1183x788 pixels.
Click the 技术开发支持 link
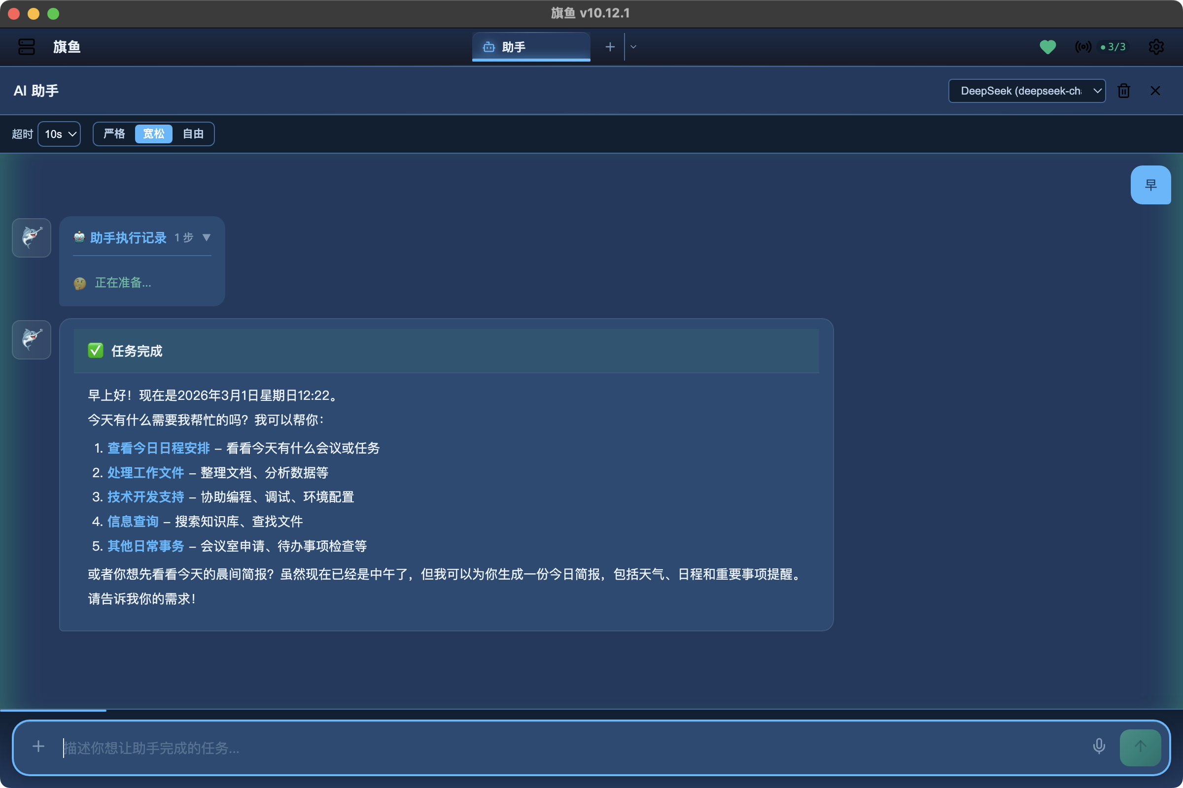click(146, 497)
